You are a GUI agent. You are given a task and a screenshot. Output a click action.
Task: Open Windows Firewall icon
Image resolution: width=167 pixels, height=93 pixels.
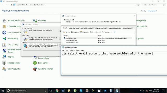[35, 69]
